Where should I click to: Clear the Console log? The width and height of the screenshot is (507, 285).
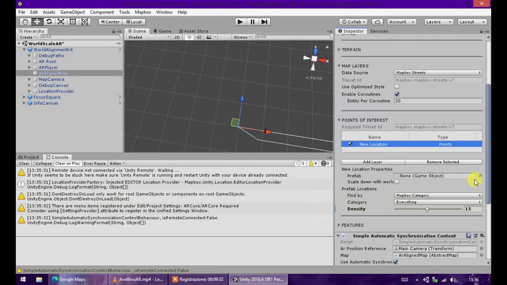[24, 163]
